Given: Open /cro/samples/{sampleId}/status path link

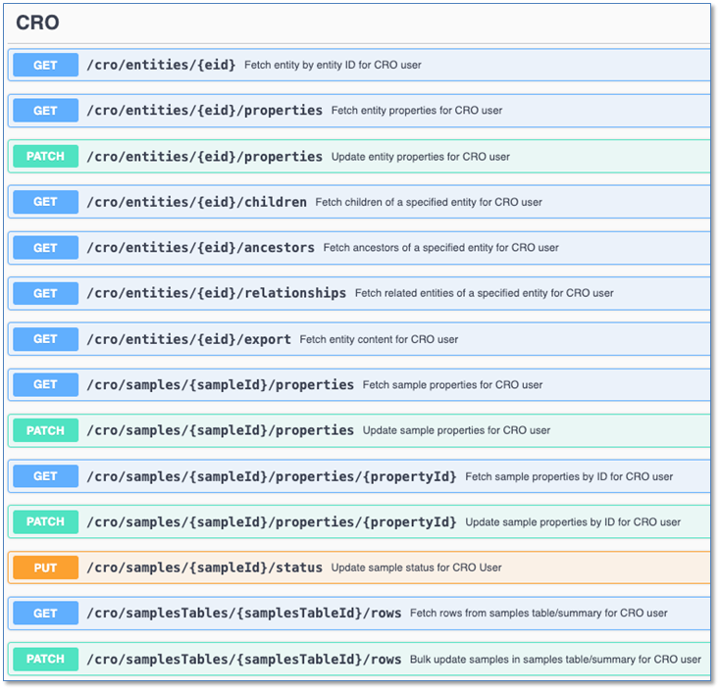Looking at the screenshot, I should [x=204, y=567].
